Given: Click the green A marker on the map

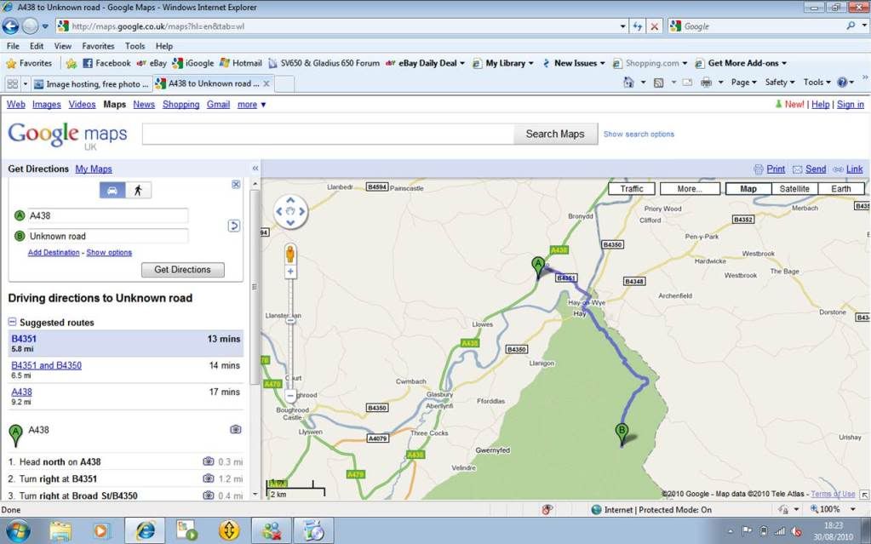Looking at the screenshot, I should coord(538,267).
